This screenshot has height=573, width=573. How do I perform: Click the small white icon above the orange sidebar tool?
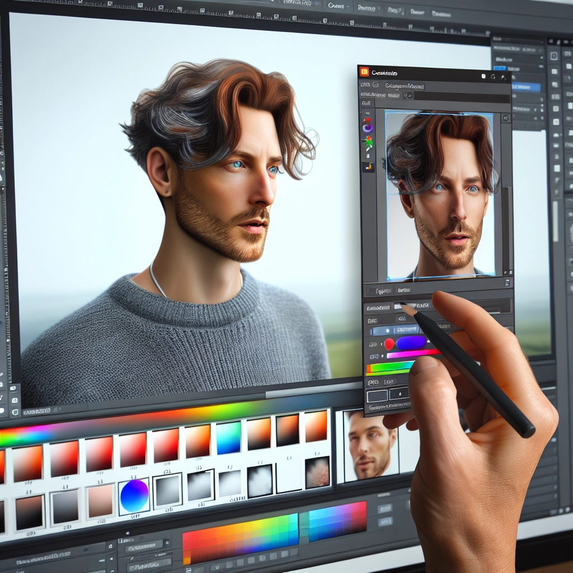(x=368, y=157)
